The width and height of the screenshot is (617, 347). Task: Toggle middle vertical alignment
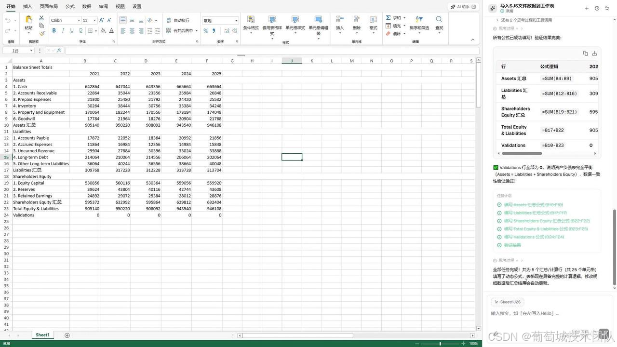point(132,20)
